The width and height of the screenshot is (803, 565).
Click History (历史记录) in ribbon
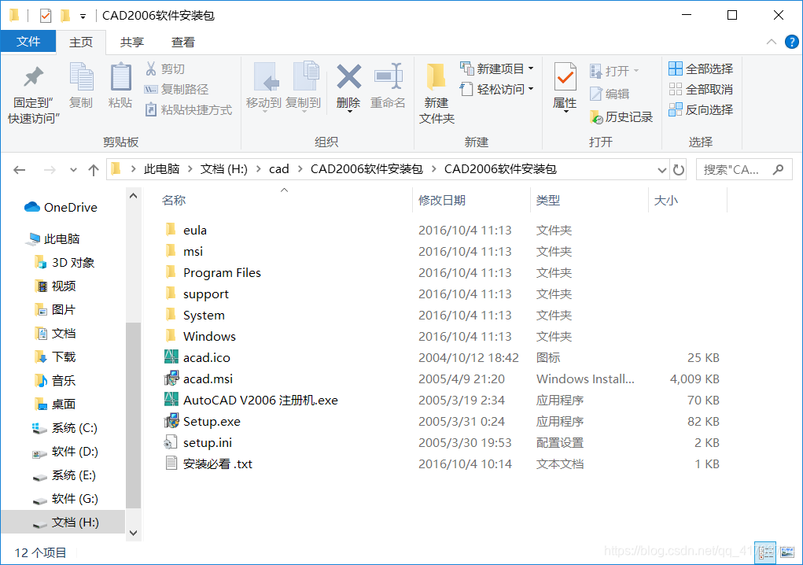tap(621, 117)
